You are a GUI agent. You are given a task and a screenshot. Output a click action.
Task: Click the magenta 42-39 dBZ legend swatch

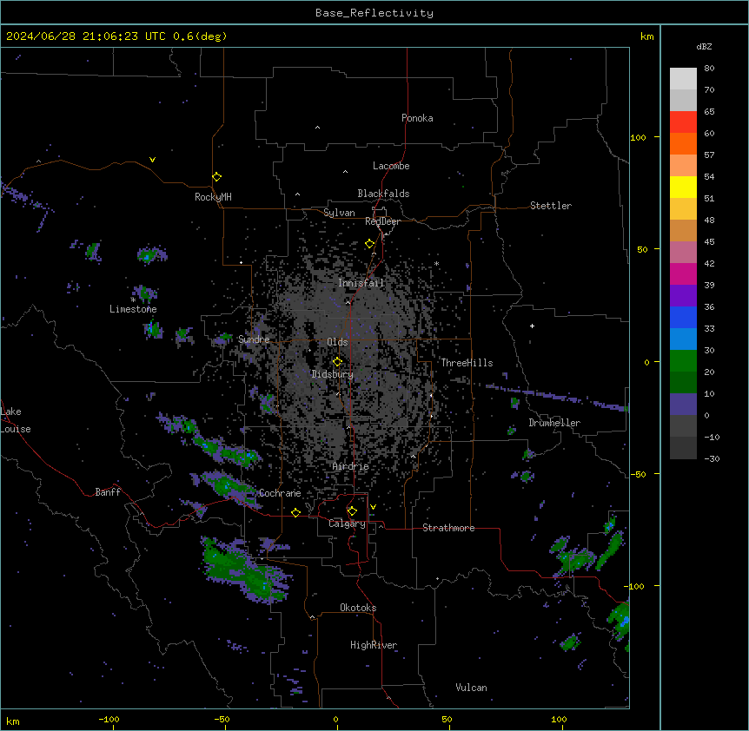point(683,273)
